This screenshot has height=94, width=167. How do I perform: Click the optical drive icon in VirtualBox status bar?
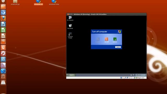(123, 78)
